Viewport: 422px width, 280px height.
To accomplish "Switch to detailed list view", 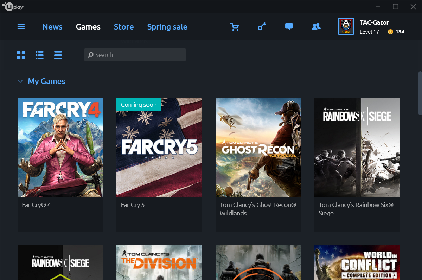I will (x=40, y=55).
